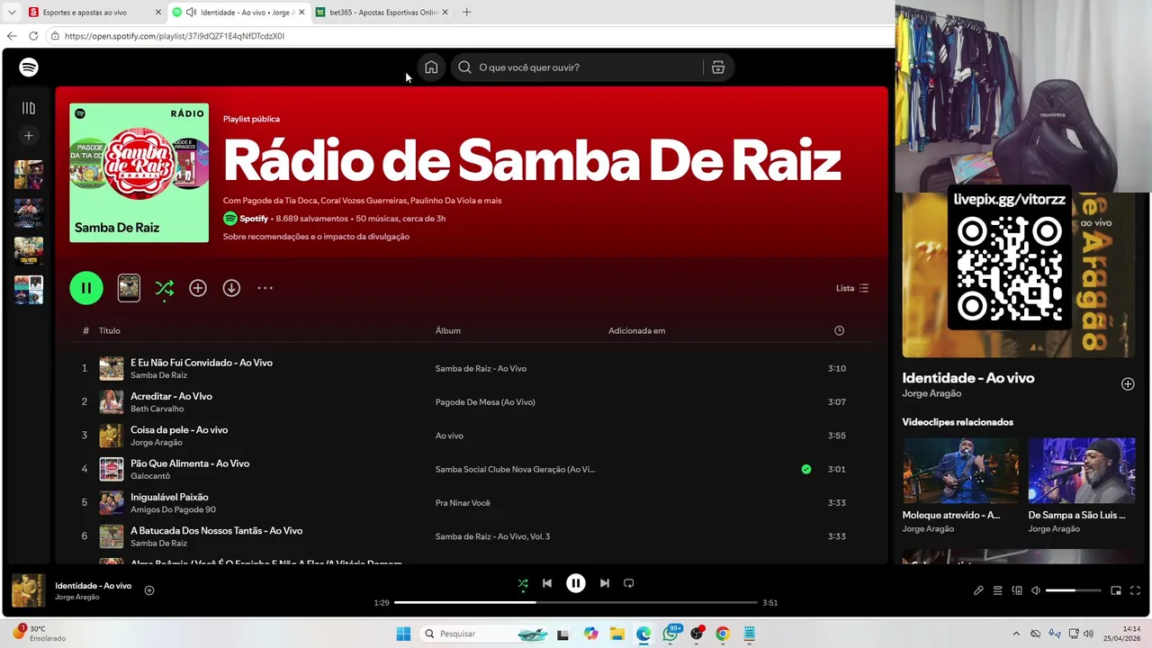Screen dimensions: 1152x648
Task: Play track 'E Eu Não Fui Convidado - Ao Vivo'
Action: [x=202, y=363]
